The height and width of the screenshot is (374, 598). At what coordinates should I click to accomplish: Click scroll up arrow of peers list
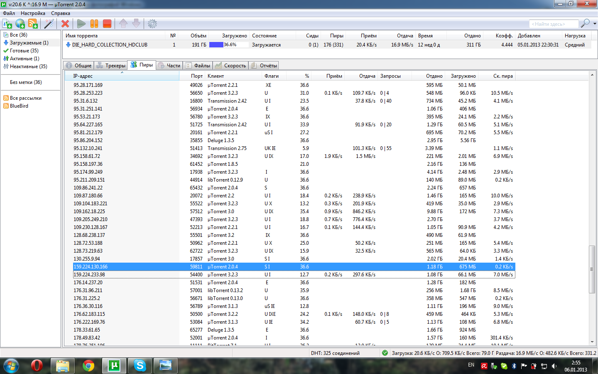pos(592,75)
